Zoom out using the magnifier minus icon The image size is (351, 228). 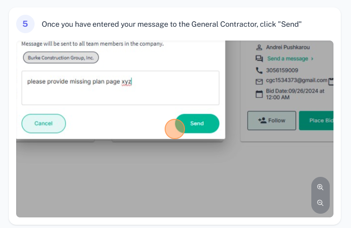(321, 203)
